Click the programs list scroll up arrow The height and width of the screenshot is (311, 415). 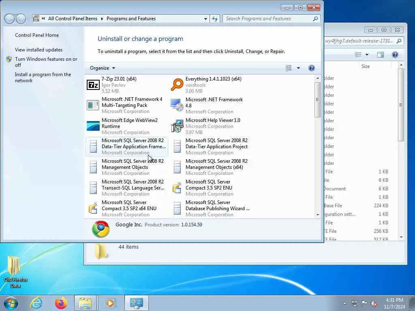[x=318, y=78]
